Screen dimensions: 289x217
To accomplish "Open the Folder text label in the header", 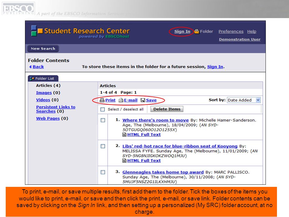I will 207,31.
